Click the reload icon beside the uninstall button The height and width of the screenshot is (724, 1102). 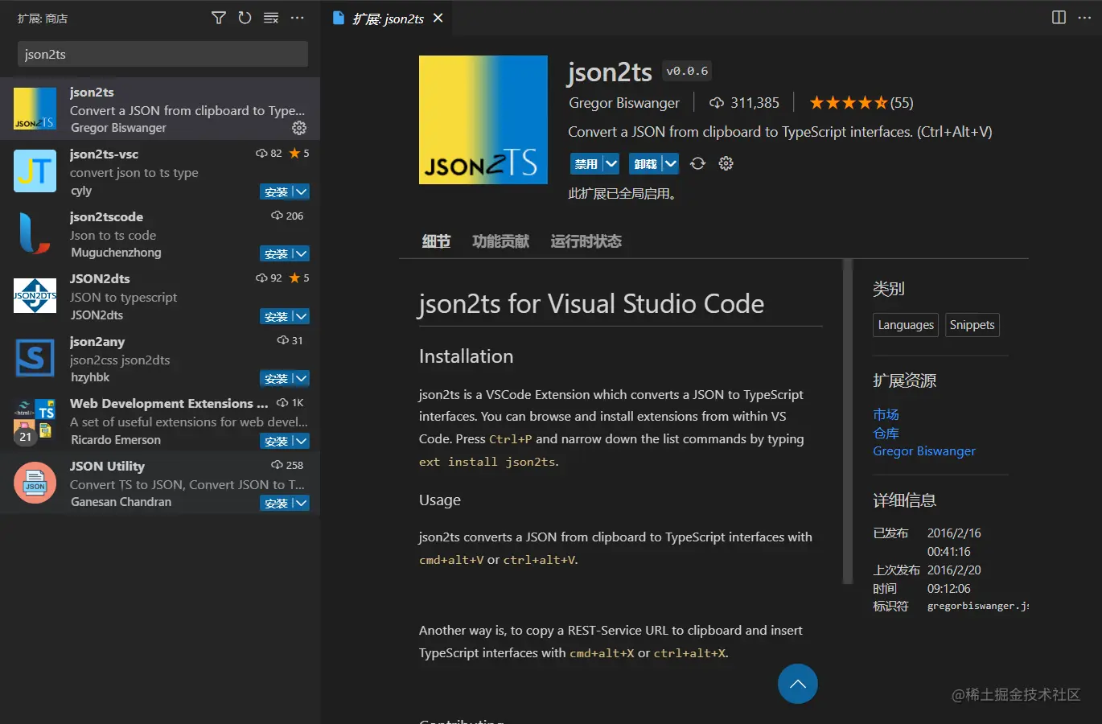point(697,163)
